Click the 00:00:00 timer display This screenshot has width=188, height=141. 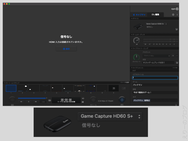click(66, 100)
